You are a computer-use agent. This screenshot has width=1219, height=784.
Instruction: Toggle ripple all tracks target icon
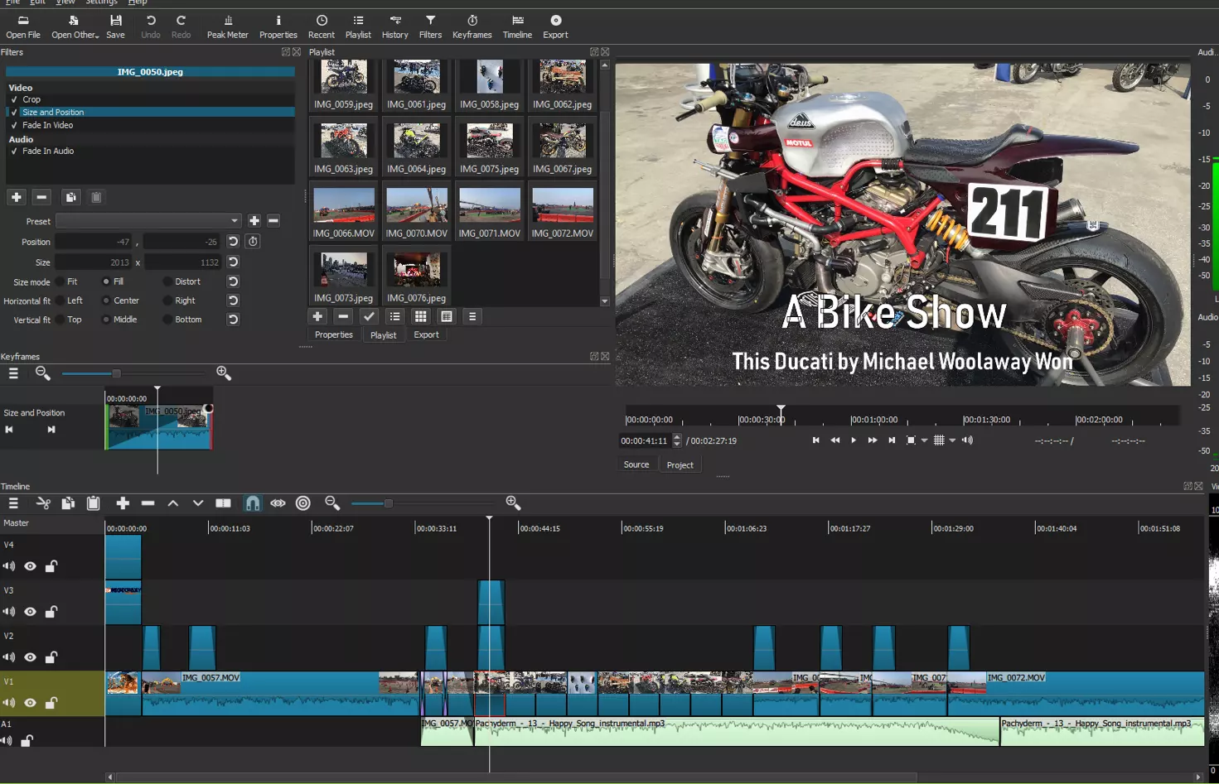coord(303,503)
